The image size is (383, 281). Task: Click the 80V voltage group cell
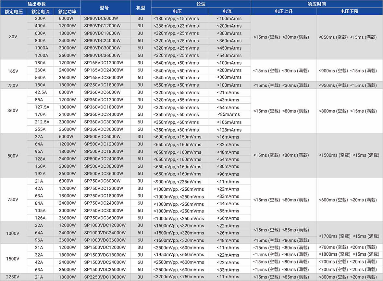point(13,37)
